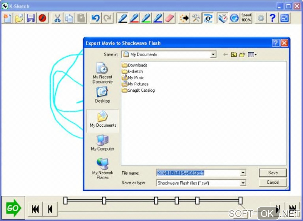Image resolution: width=303 pixels, height=221 pixels.
Task: Select the Downloads folder
Action: pos(135,65)
